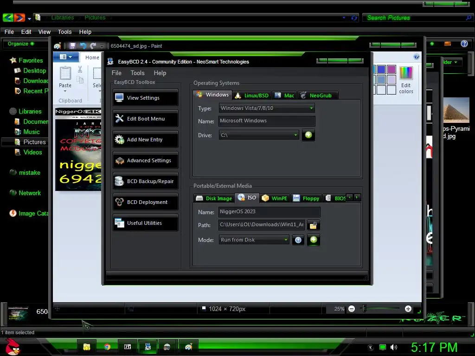
Task: Click the Microsoft Windows name field
Action: point(267,121)
